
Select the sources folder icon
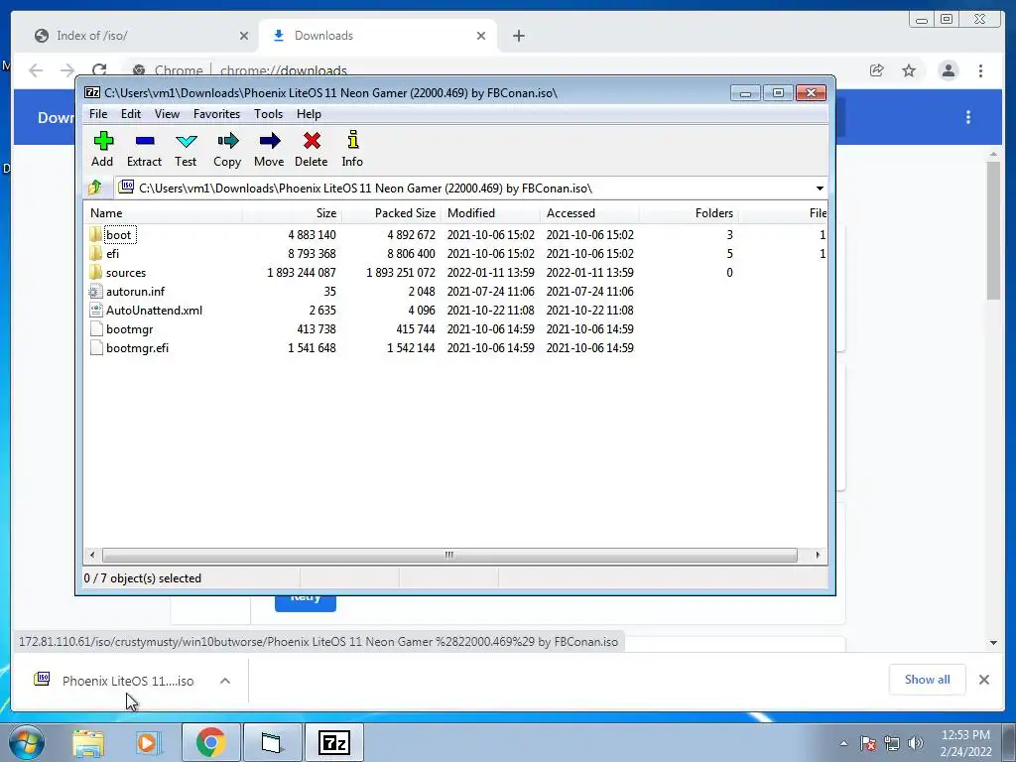click(96, 272)
